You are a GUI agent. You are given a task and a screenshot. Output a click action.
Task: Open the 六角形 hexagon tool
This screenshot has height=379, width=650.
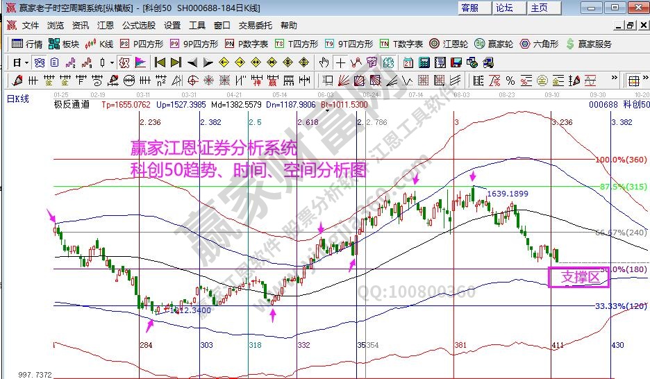click(x=539, y=44)
